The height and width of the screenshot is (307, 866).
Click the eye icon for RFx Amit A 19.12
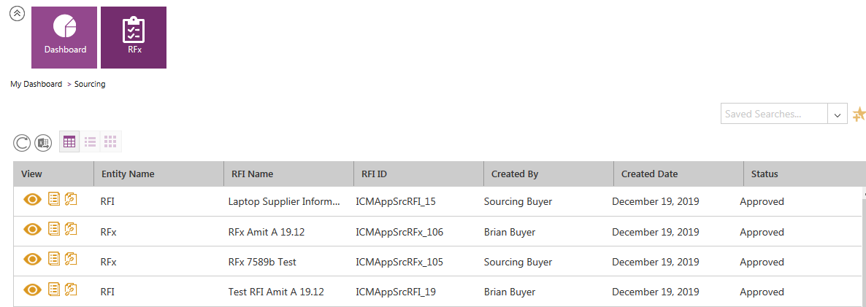click(x=32, y=231)
